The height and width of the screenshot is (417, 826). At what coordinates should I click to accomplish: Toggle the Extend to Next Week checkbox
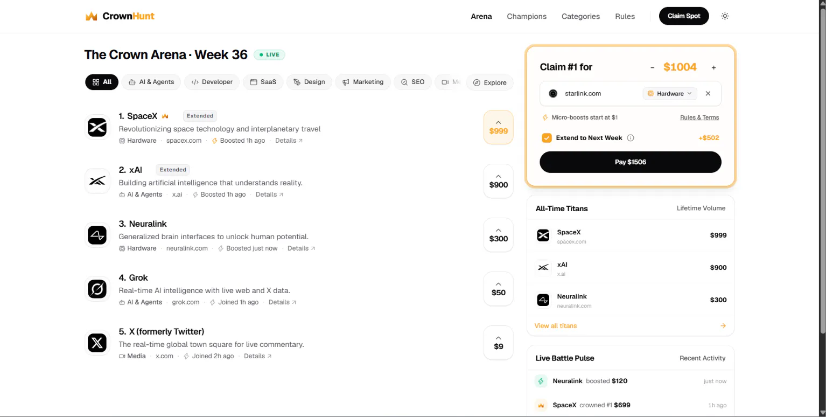coord(547,138)
